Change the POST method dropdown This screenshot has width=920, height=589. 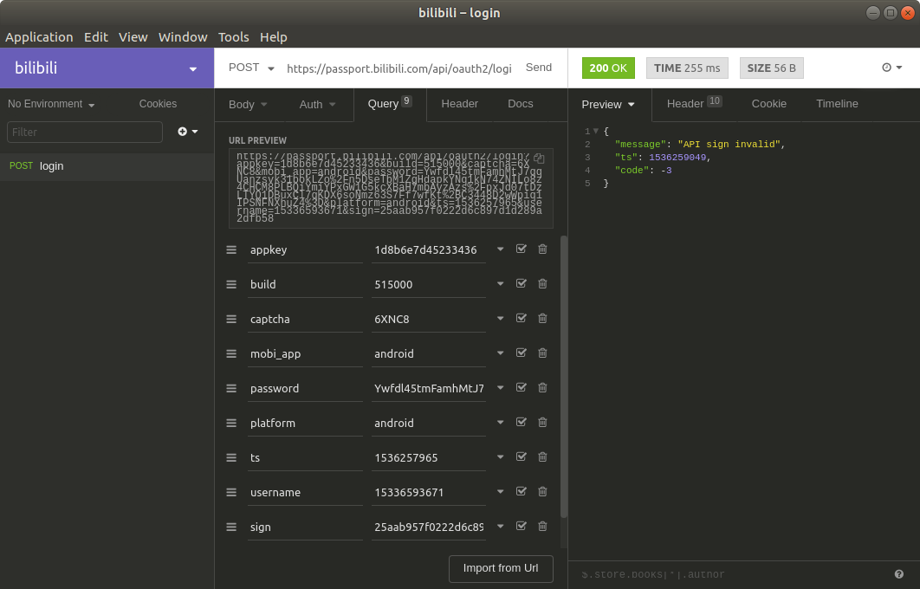251,68
